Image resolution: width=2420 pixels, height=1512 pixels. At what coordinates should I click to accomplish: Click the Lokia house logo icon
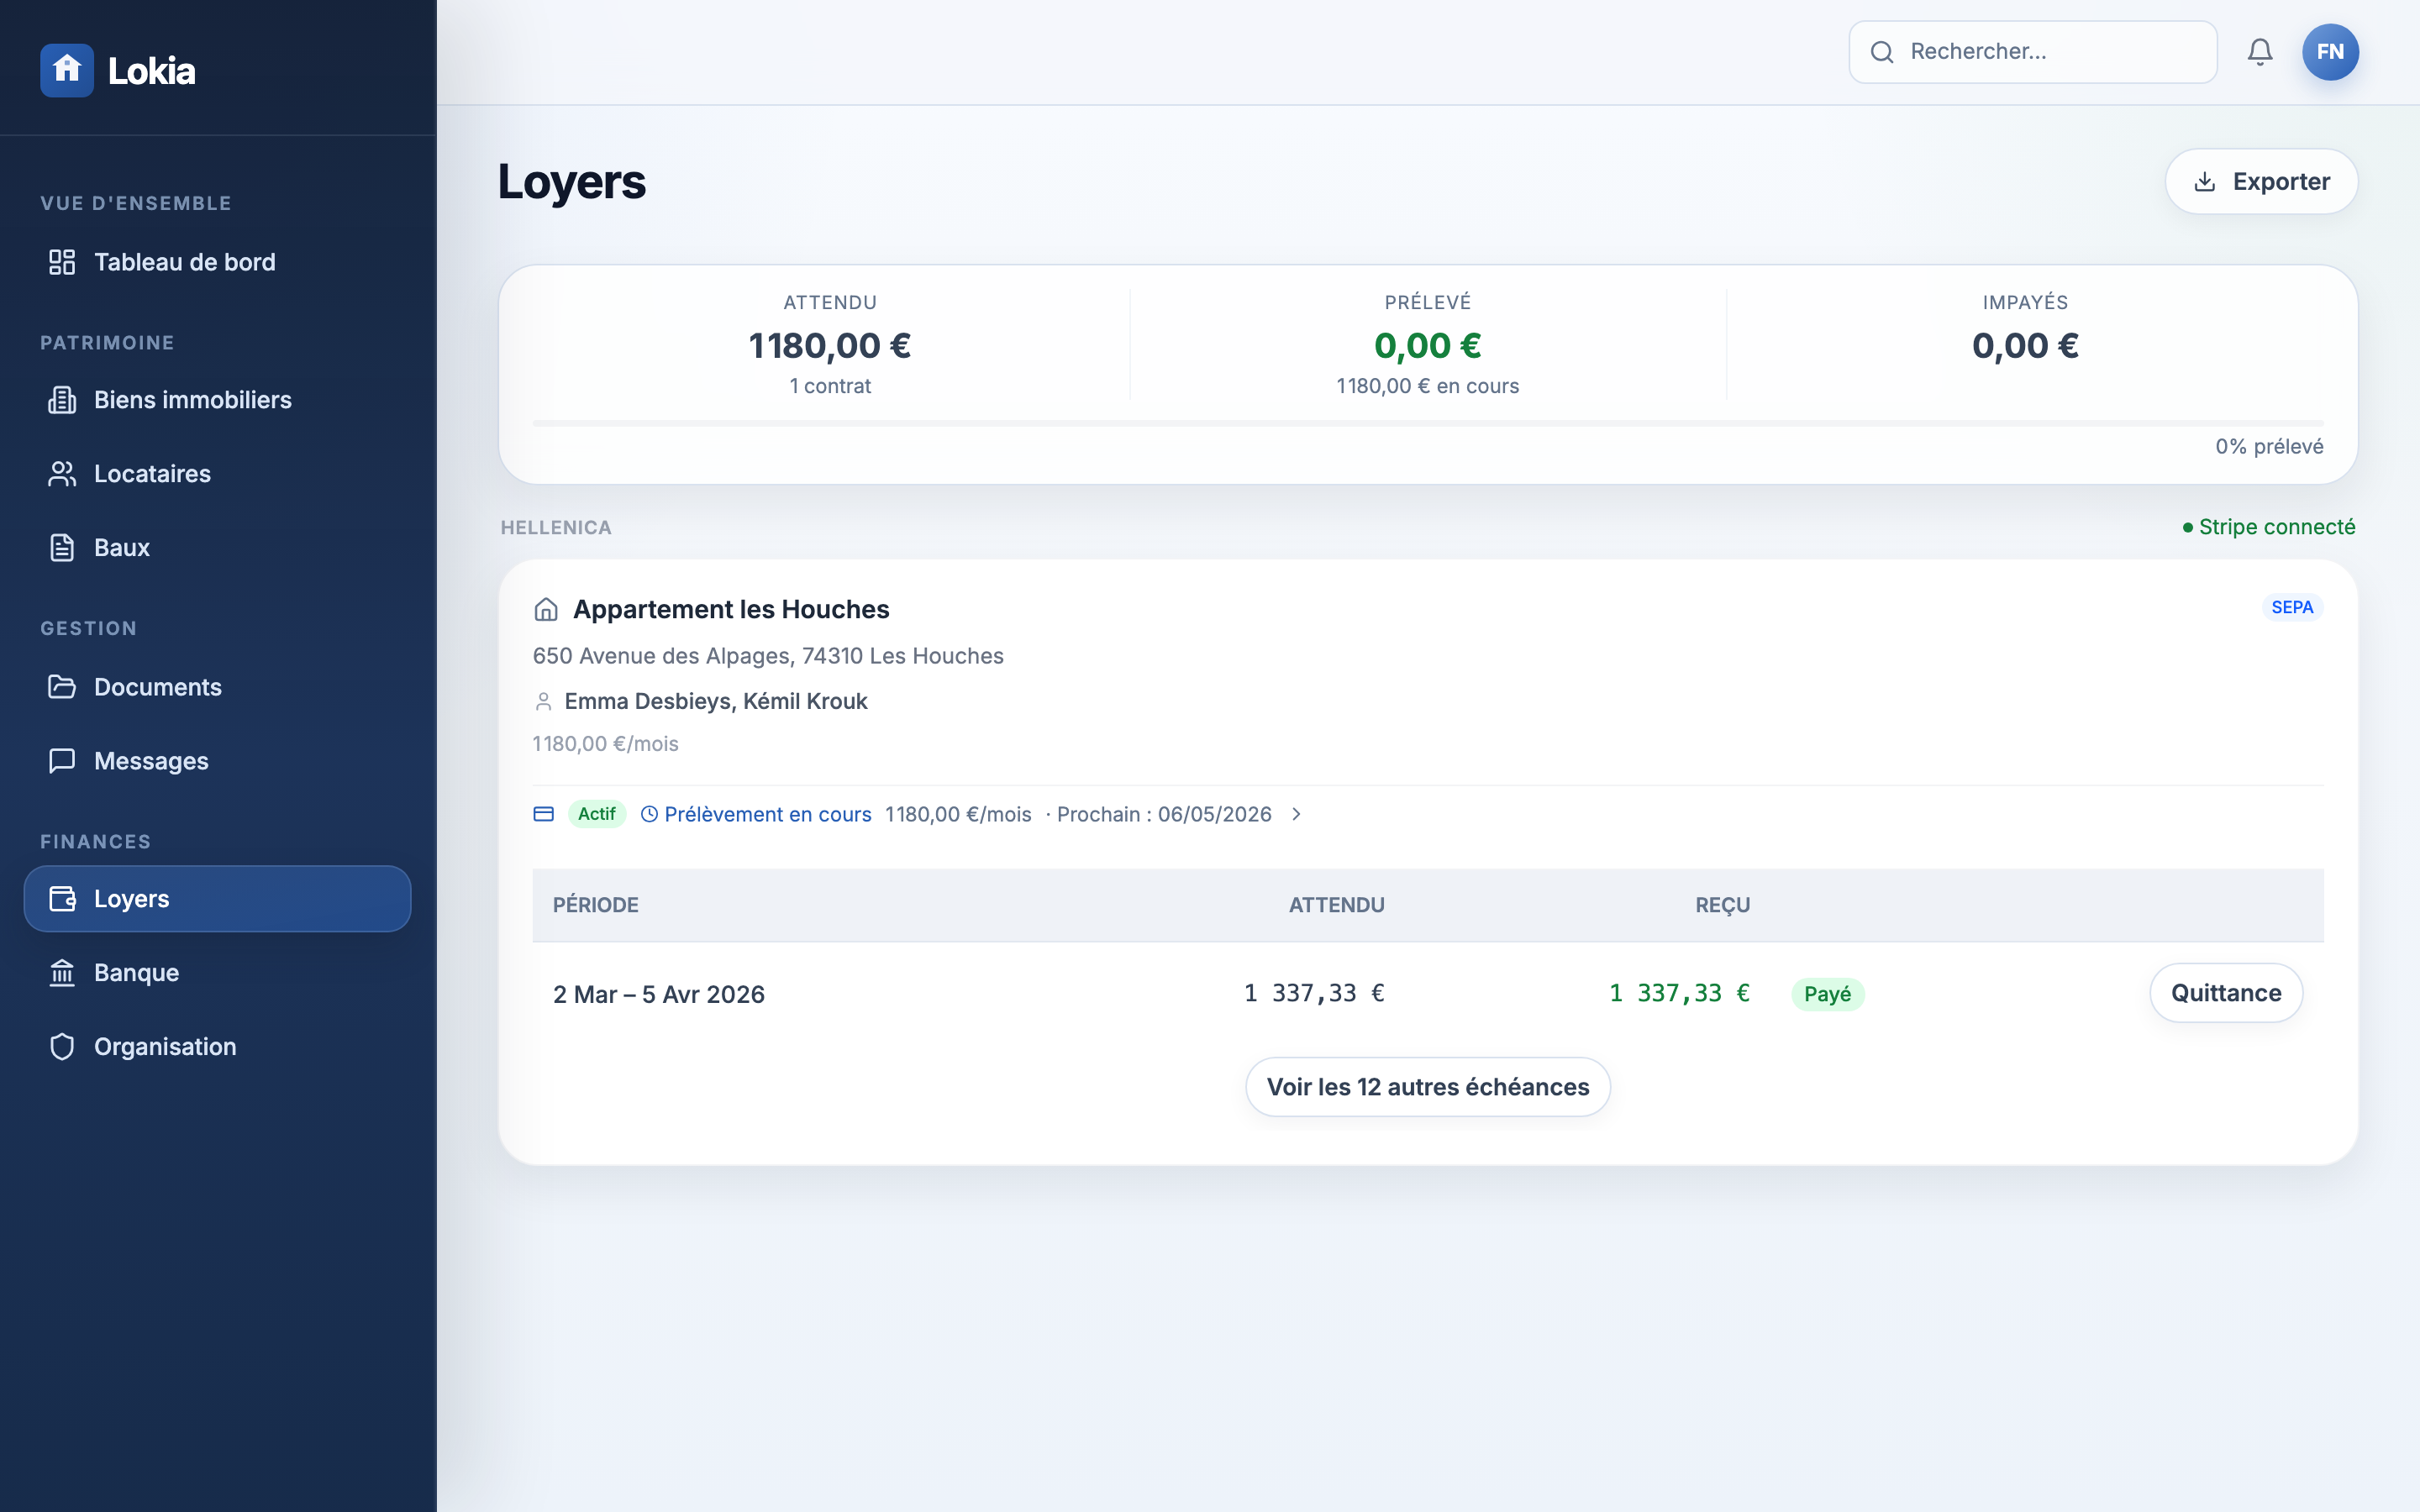(67, 70)
